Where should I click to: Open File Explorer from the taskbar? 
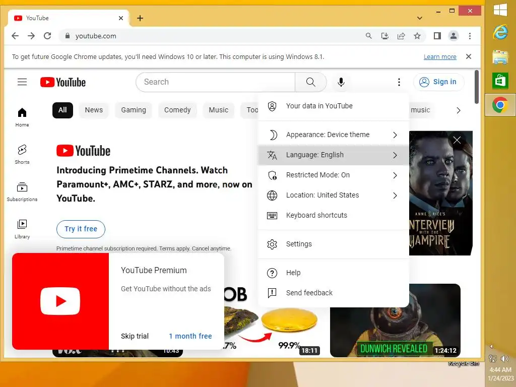pyautogui.click(x=500, y=57)
